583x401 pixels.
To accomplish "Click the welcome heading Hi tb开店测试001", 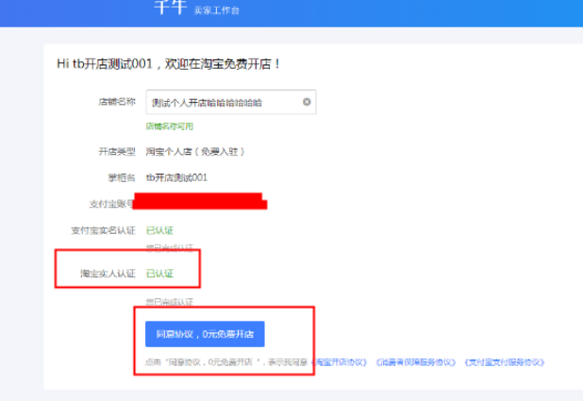I will click(x=170, y=64).
